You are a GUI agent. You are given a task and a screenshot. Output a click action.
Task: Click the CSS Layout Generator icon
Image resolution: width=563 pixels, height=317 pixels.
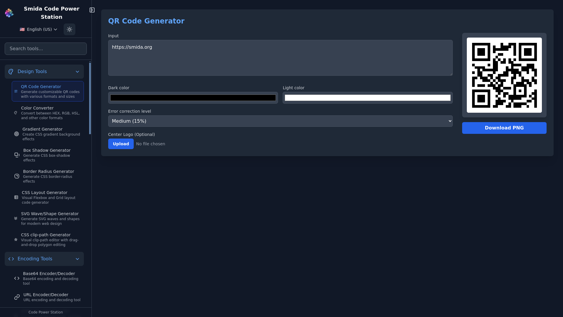point(16,197)
